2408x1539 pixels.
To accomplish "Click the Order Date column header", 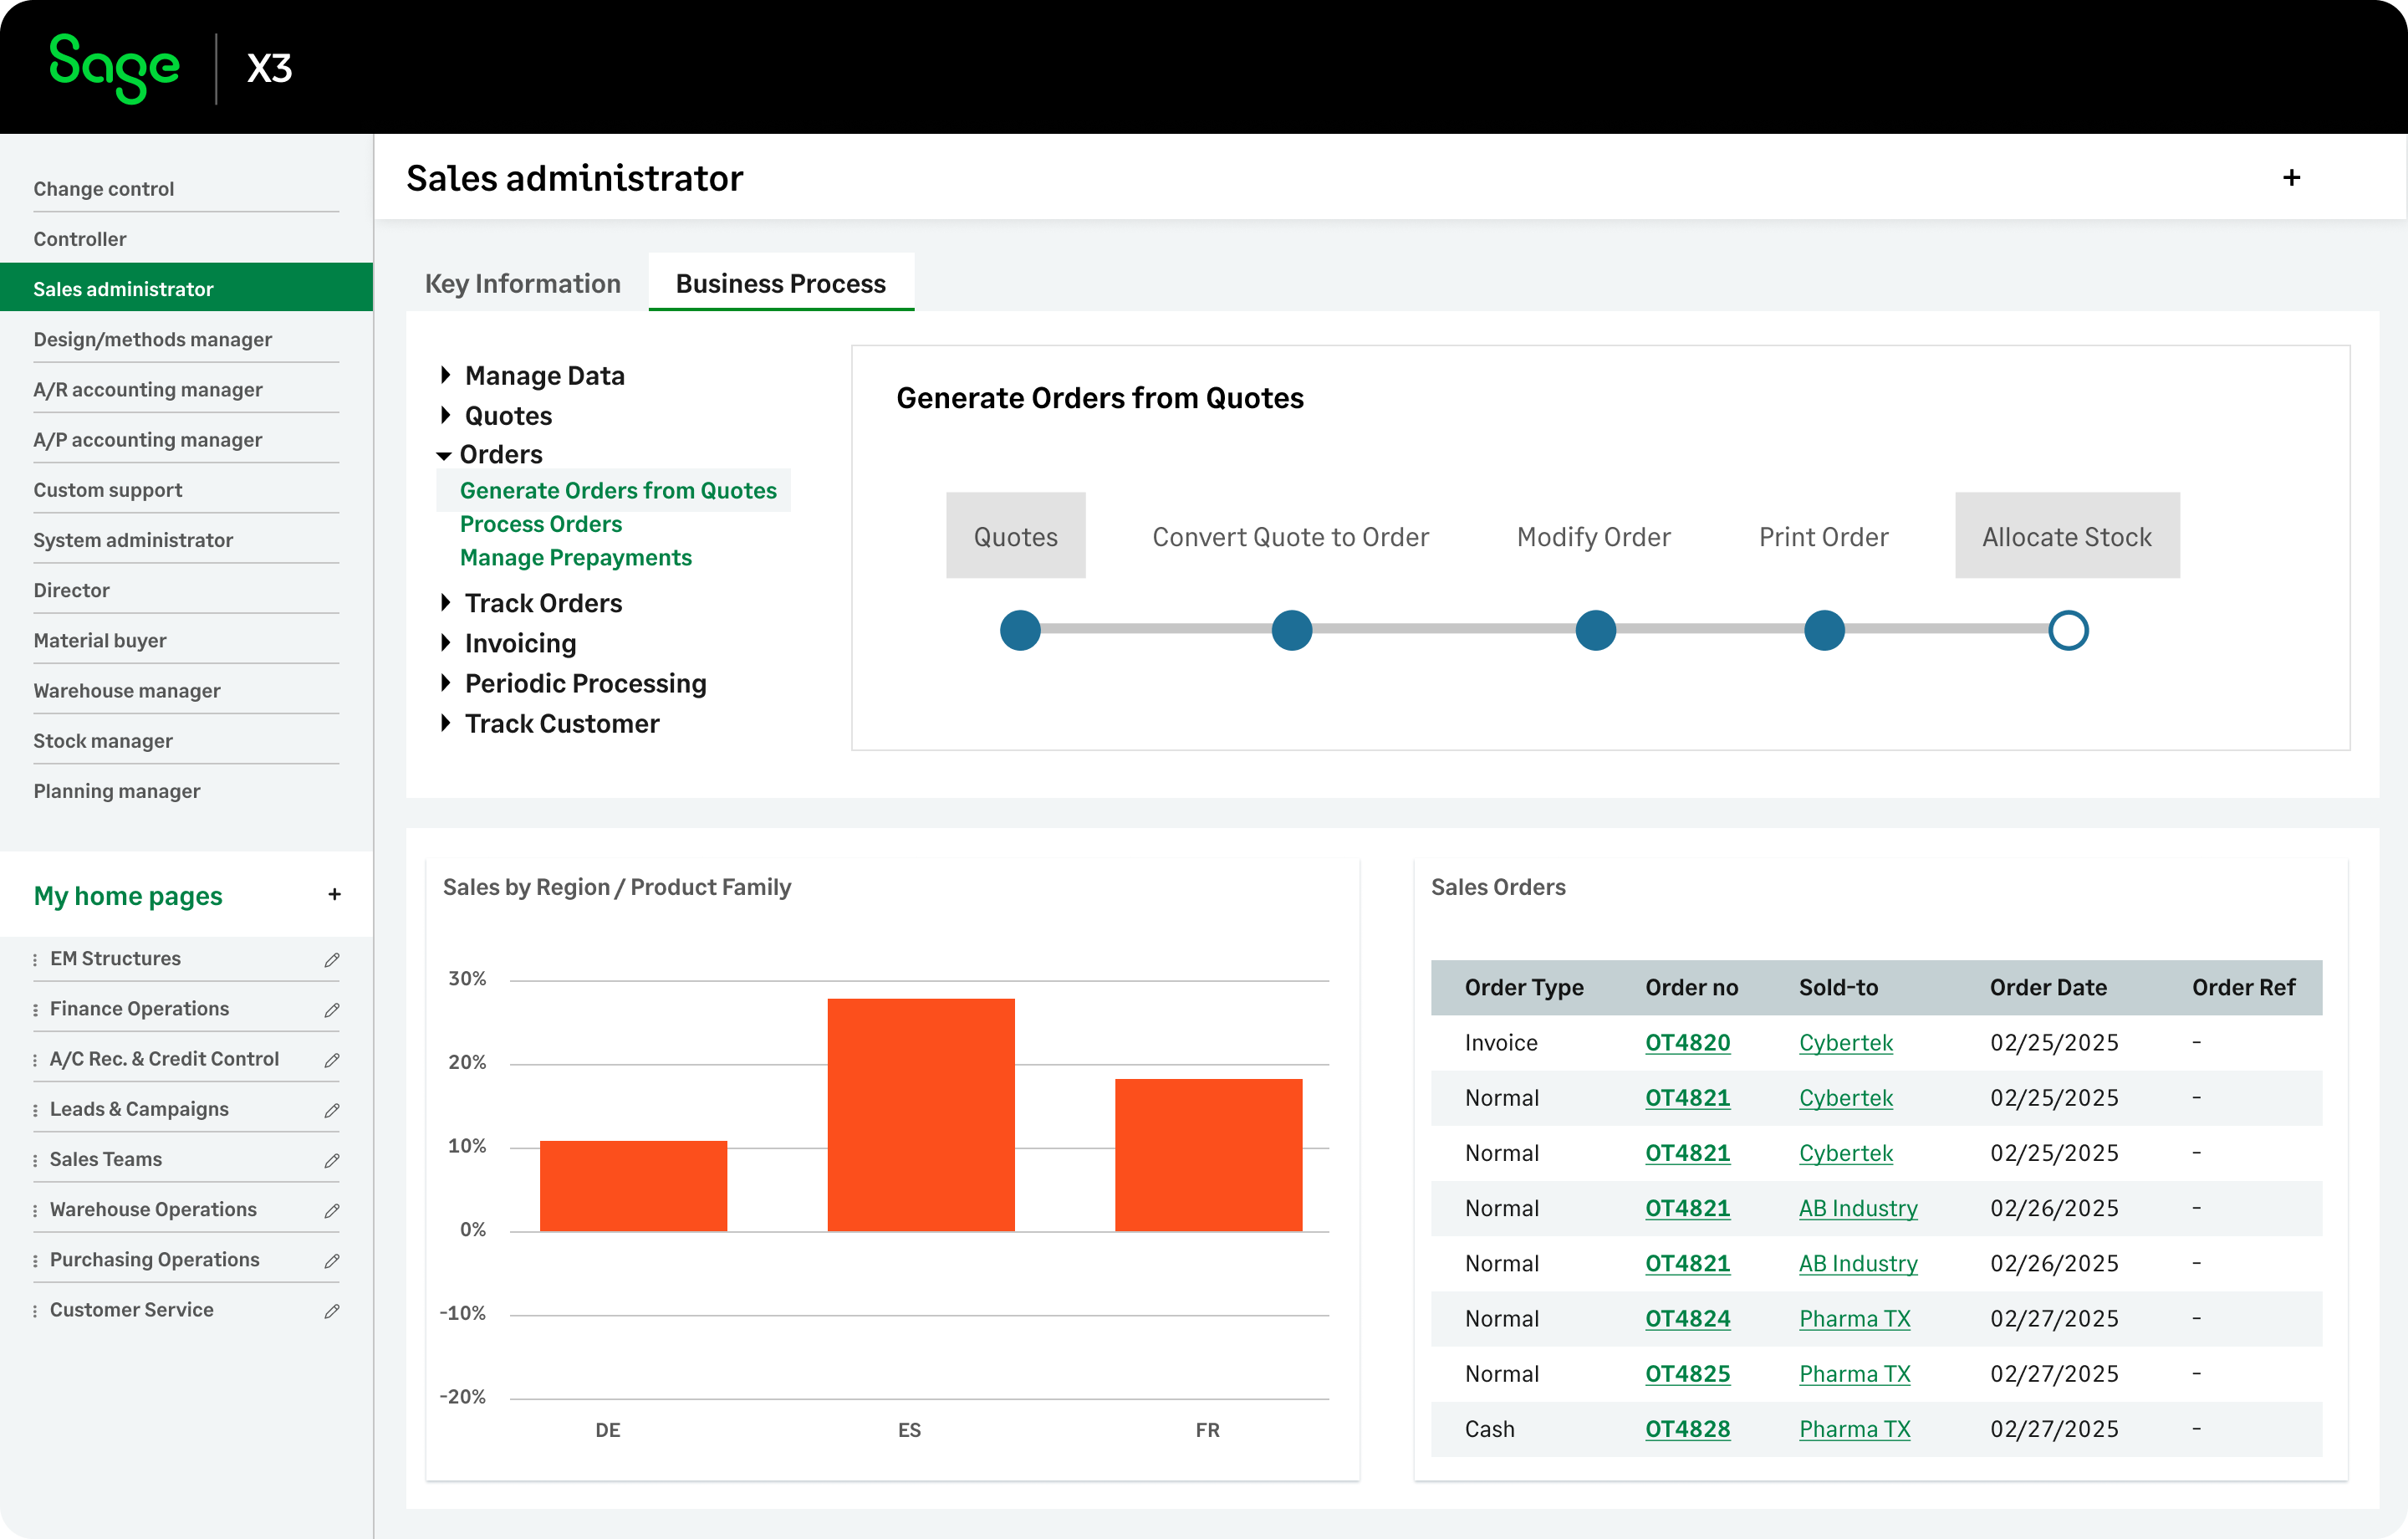I will 2048,988.
